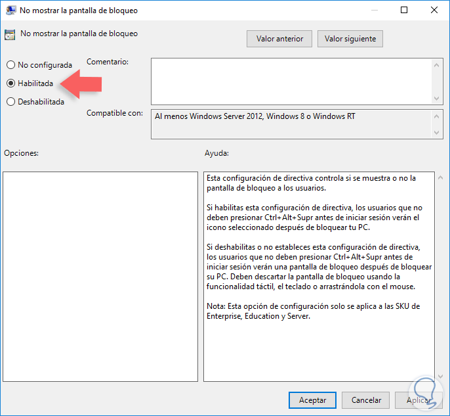Click Compatible con scroll up arrow

436,116
